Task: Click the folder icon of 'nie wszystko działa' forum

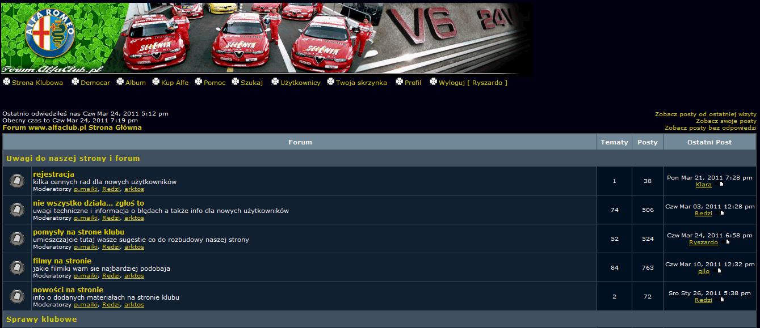Action: tap(17, 210)
